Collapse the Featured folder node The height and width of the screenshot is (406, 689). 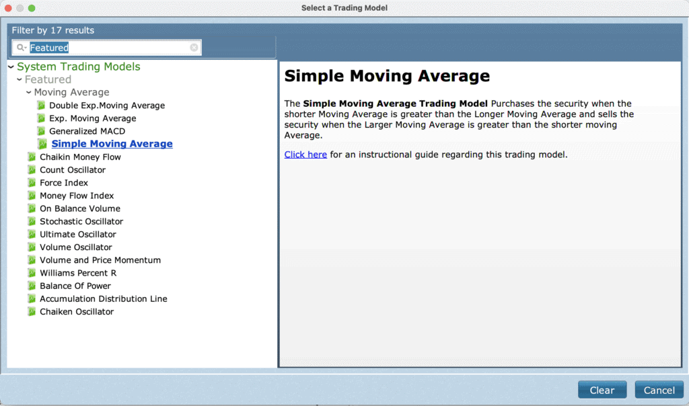coord(20,79)
